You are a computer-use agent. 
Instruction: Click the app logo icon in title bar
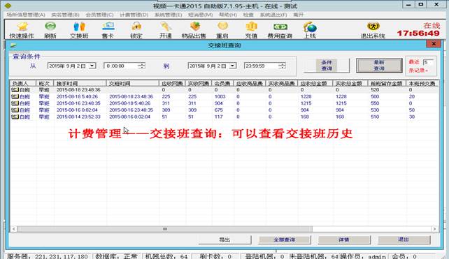point(8,6)
